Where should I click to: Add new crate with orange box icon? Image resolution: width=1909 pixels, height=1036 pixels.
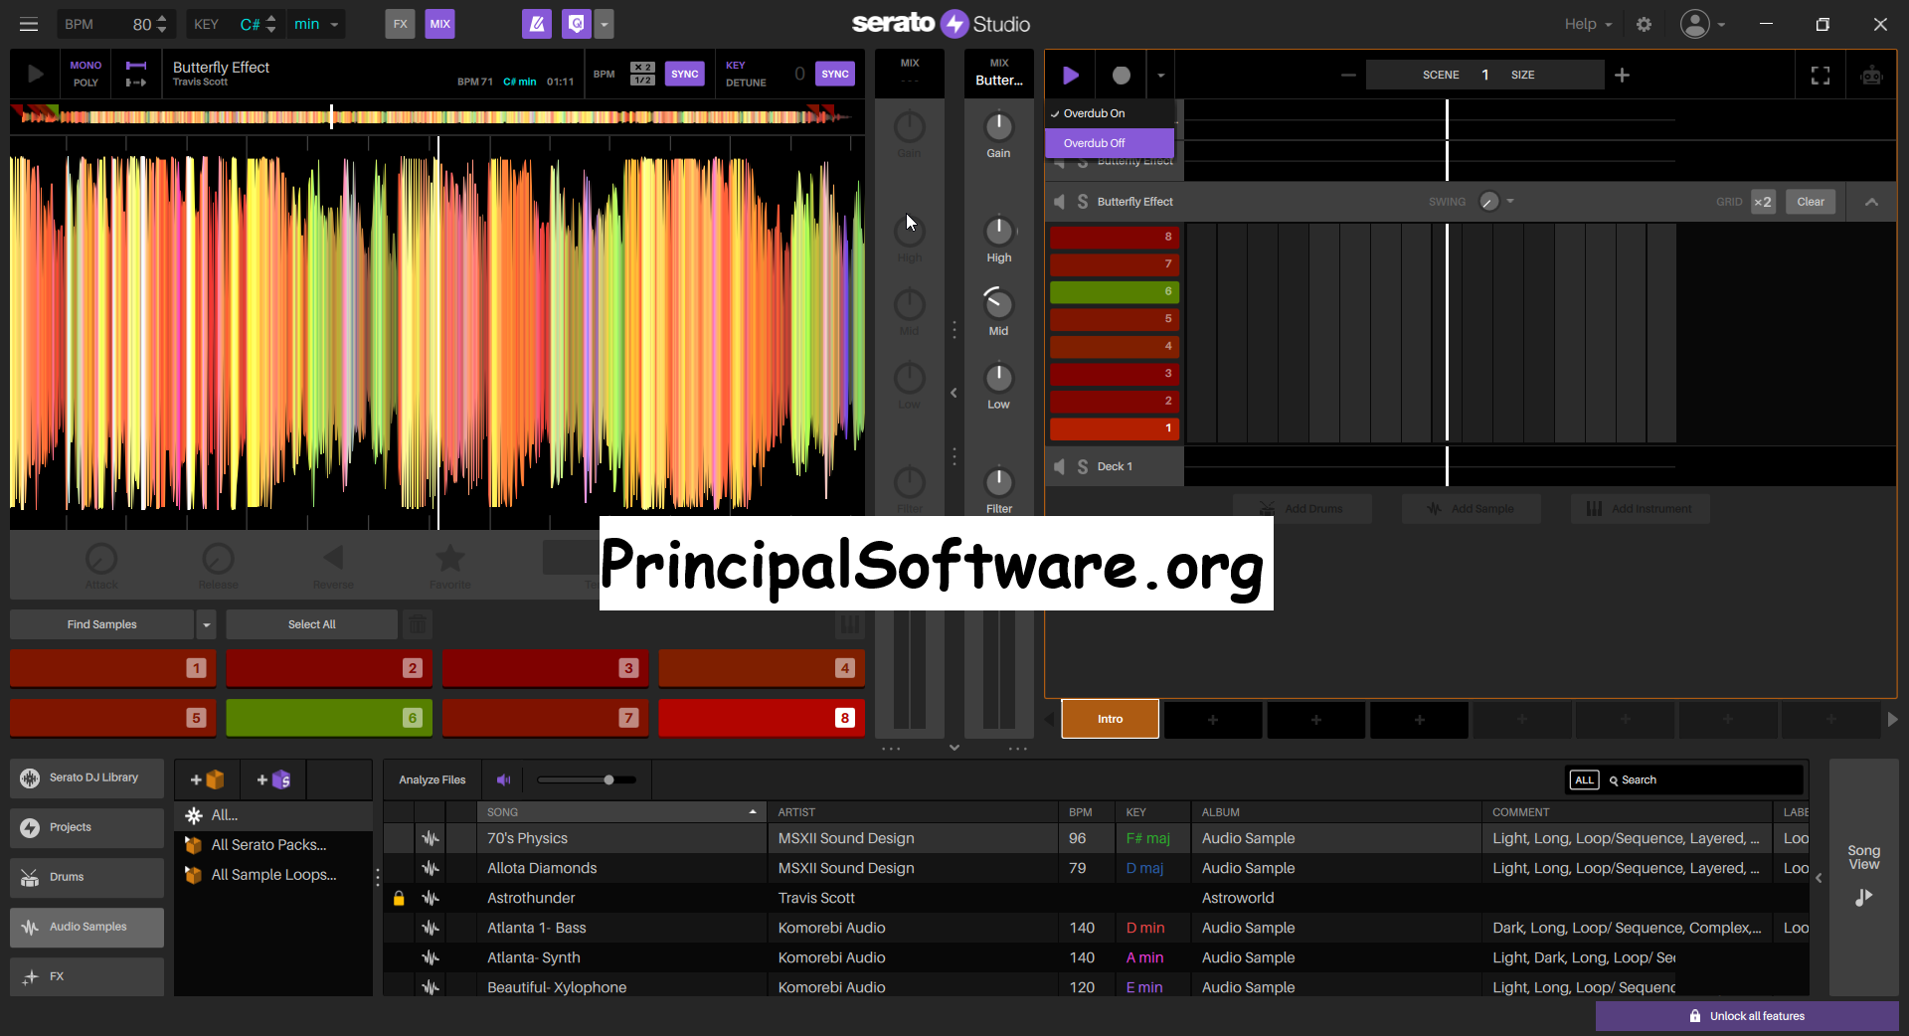coord(208,779)
